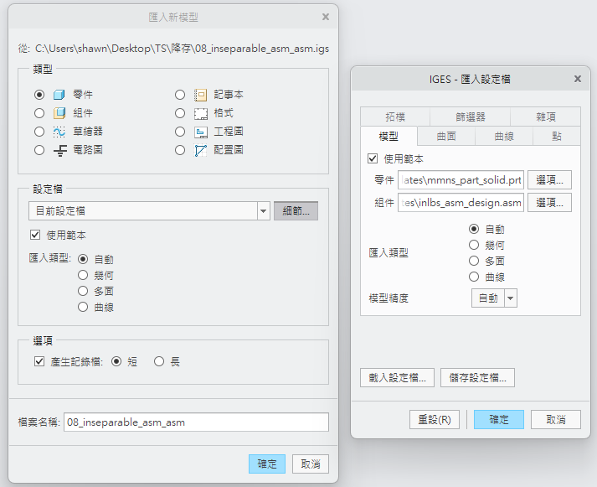Toggle 使用範本 checkbox in 匯入新模型 dialog
This screenshot has width=597, height=487.
[x=36, y=235]
